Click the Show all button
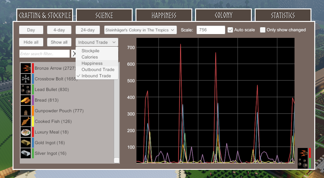 coord(59,42)
